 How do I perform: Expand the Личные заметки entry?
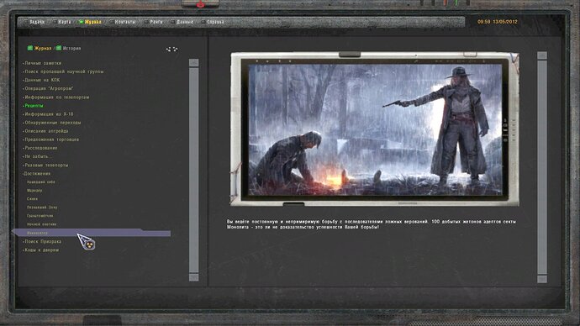pos(42,63)
